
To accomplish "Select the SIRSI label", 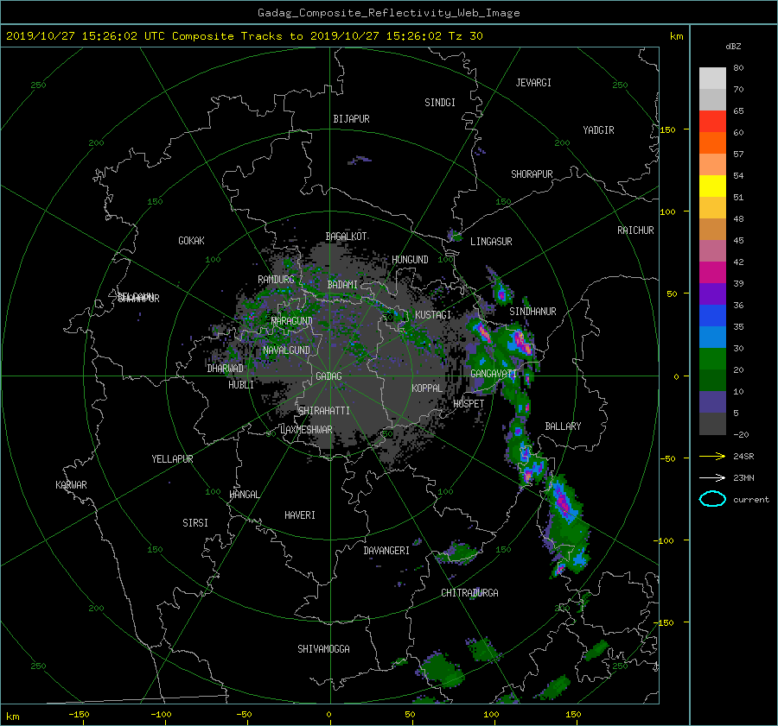I will pos(195,523).
